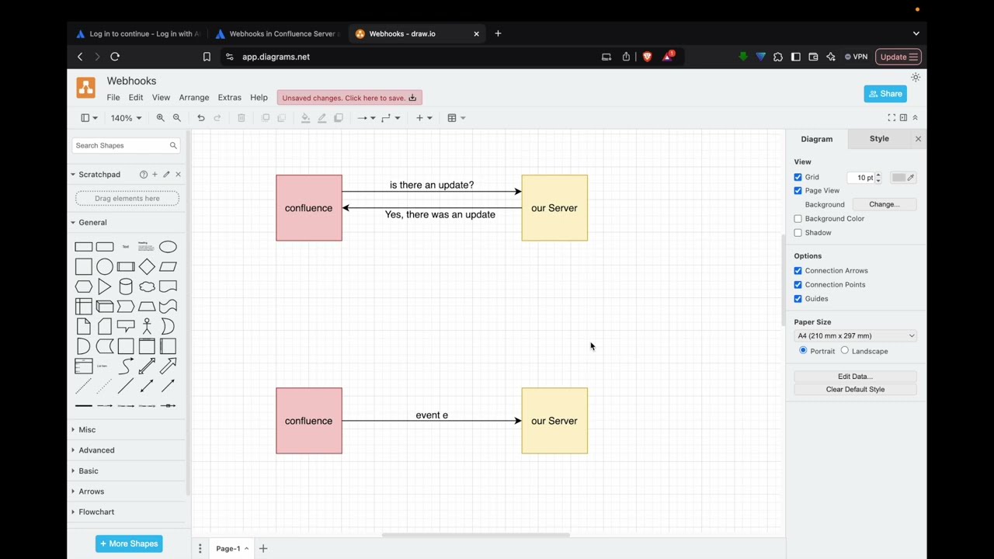The height and width of the screenshot is (559, 994).
Task: Pick the callout speech bubble shape
Action: tap(126, 326)
